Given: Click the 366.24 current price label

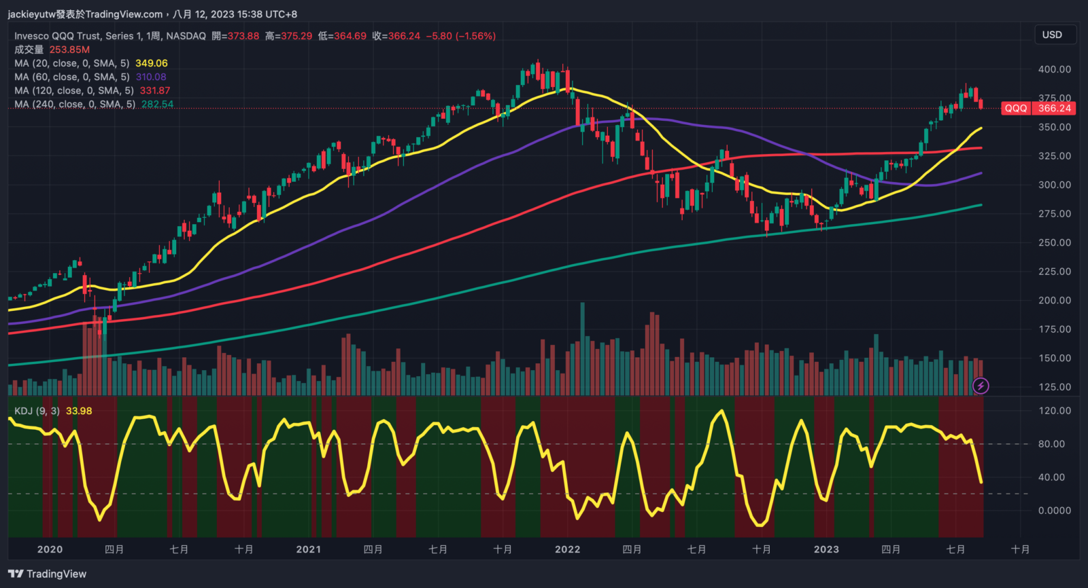Looking at the screenshot, I should coord(1055,108).
